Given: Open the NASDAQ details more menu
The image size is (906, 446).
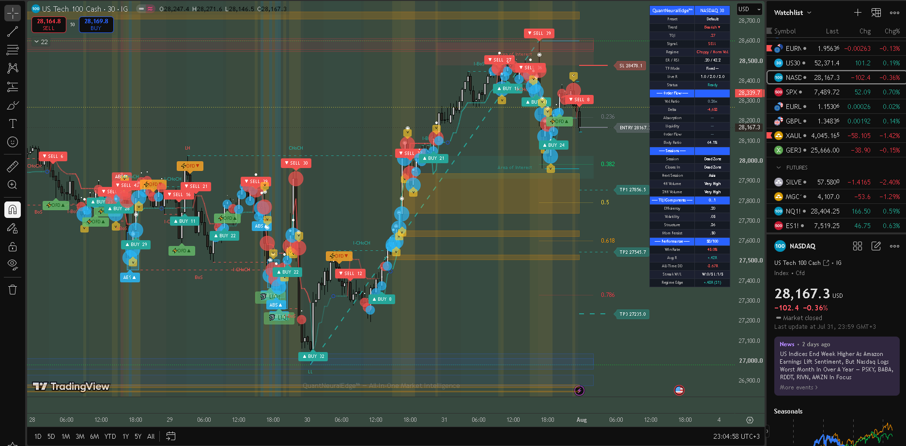Looking at the screenshot, I should tap(894, 246).
